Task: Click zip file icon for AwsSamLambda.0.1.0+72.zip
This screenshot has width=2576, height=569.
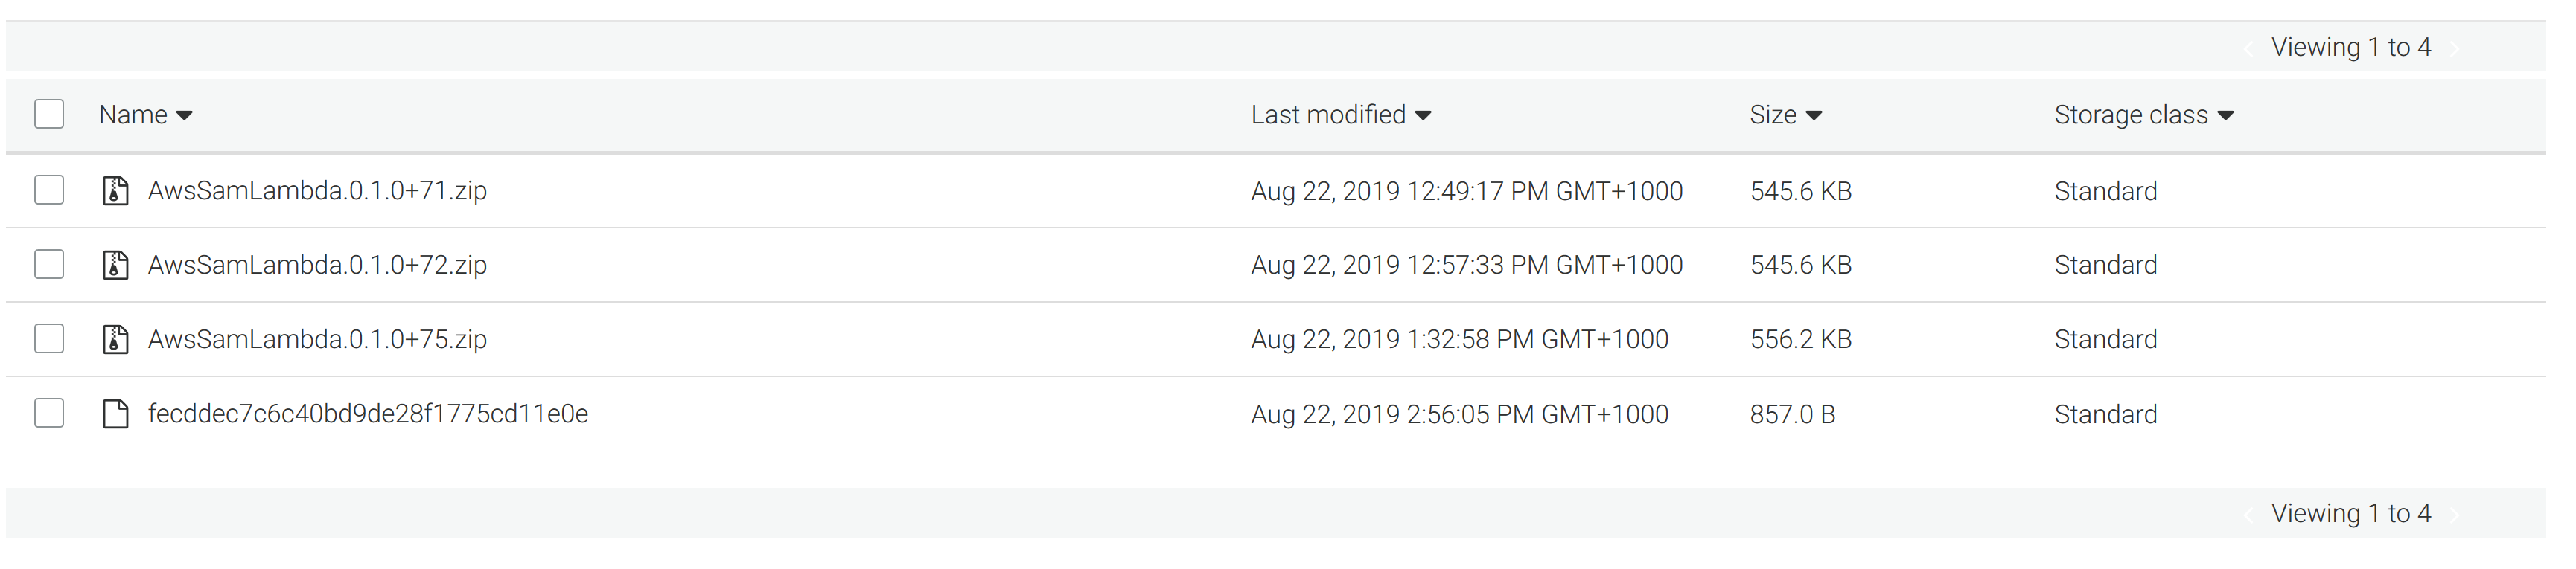Action: [116, 265]
